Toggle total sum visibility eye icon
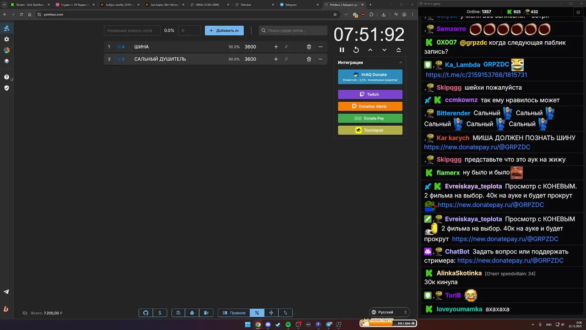This screenshot has height=330, width=586. point(25,313)
